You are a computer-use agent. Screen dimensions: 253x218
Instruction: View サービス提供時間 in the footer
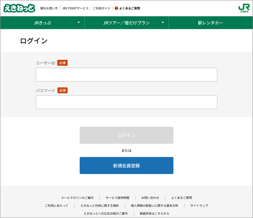[x=117, y=198]
